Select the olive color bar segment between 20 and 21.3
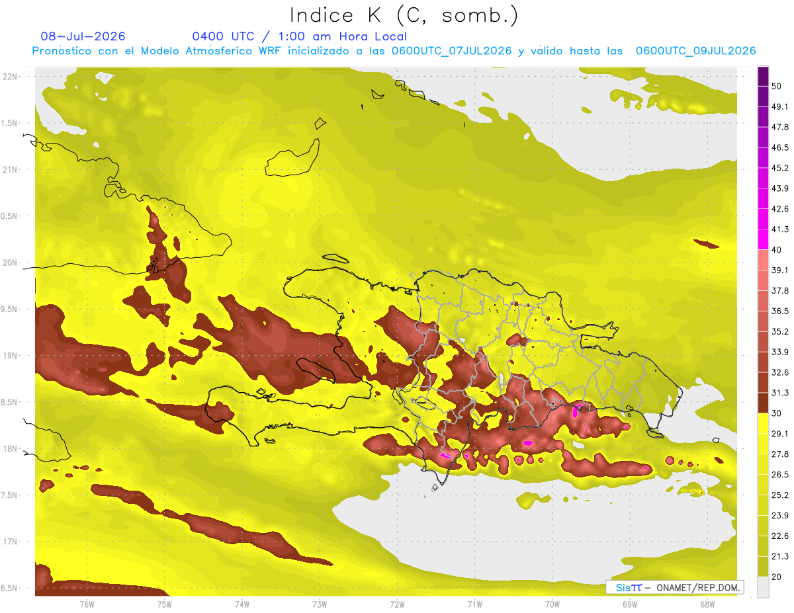Screen dimensions: 794x613 click(x=764, y=566)
